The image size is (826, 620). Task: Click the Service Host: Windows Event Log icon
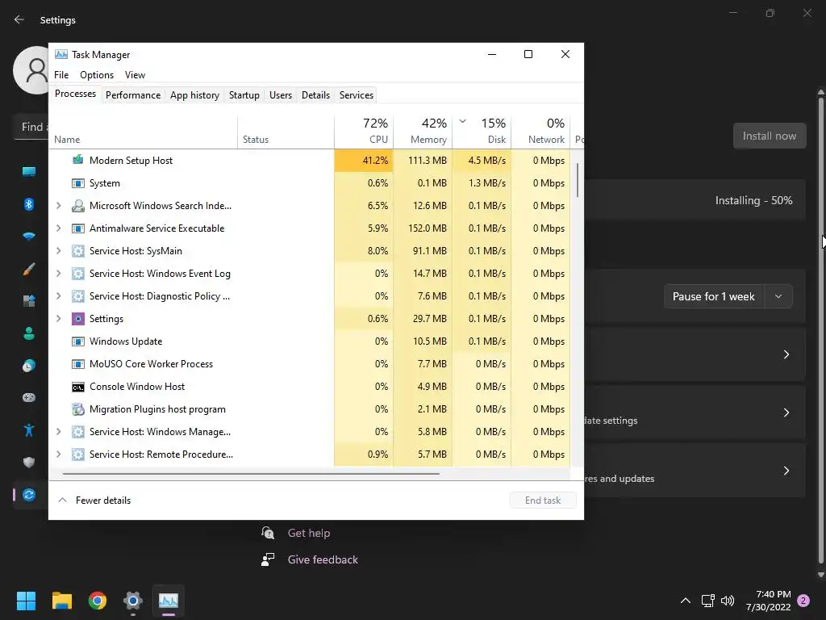[x=78, y=274]
